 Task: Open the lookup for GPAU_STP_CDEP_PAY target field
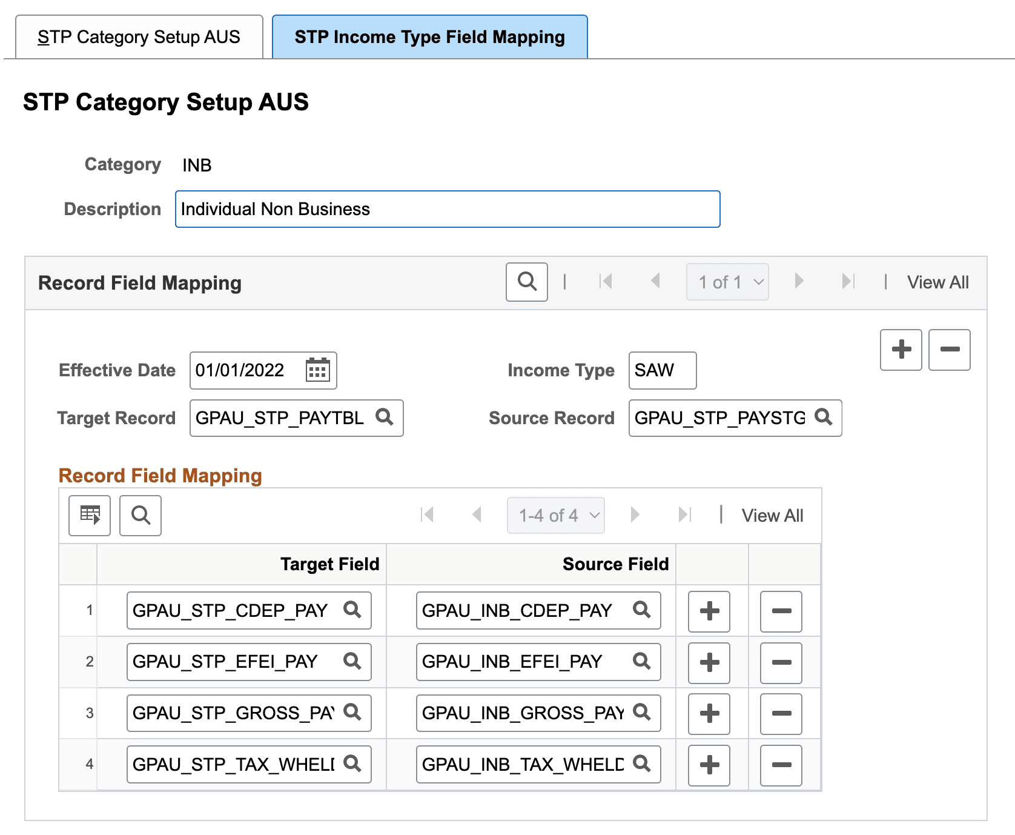(x=352, y=610)
